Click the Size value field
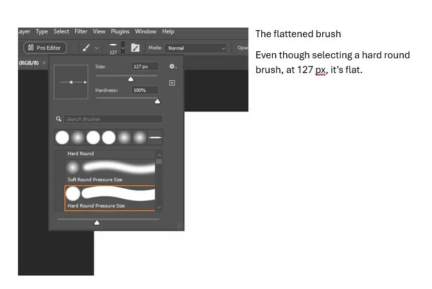The height and width of the screenshot is (289, 432). (x=144, y=66)
